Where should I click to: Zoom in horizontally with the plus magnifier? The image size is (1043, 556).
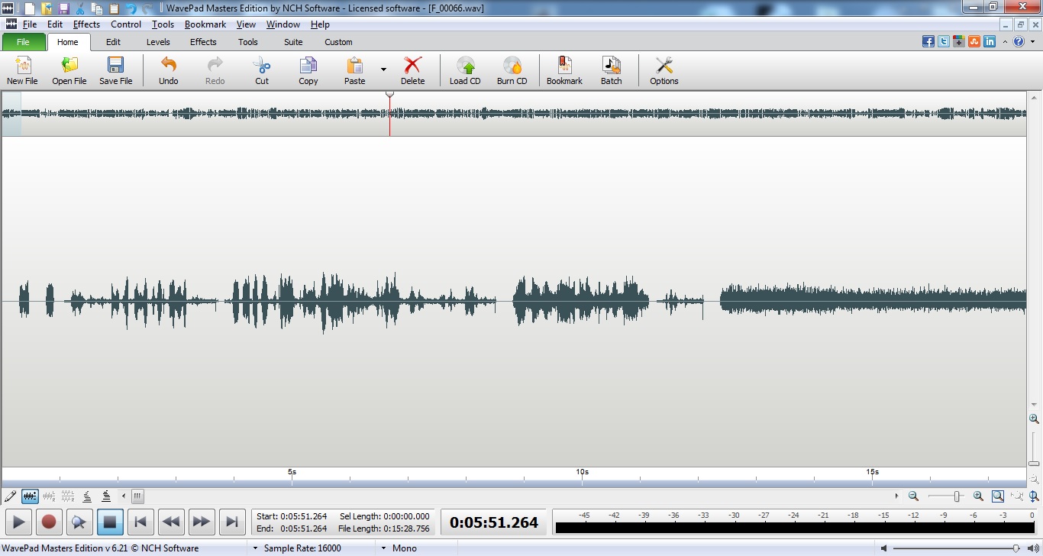click(978, 496)
